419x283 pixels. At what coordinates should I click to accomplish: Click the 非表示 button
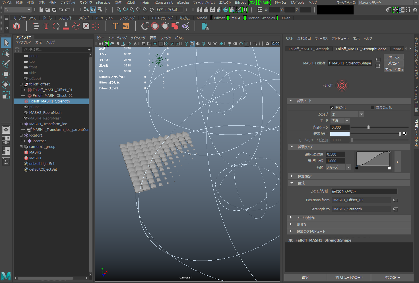coord(399,70)
